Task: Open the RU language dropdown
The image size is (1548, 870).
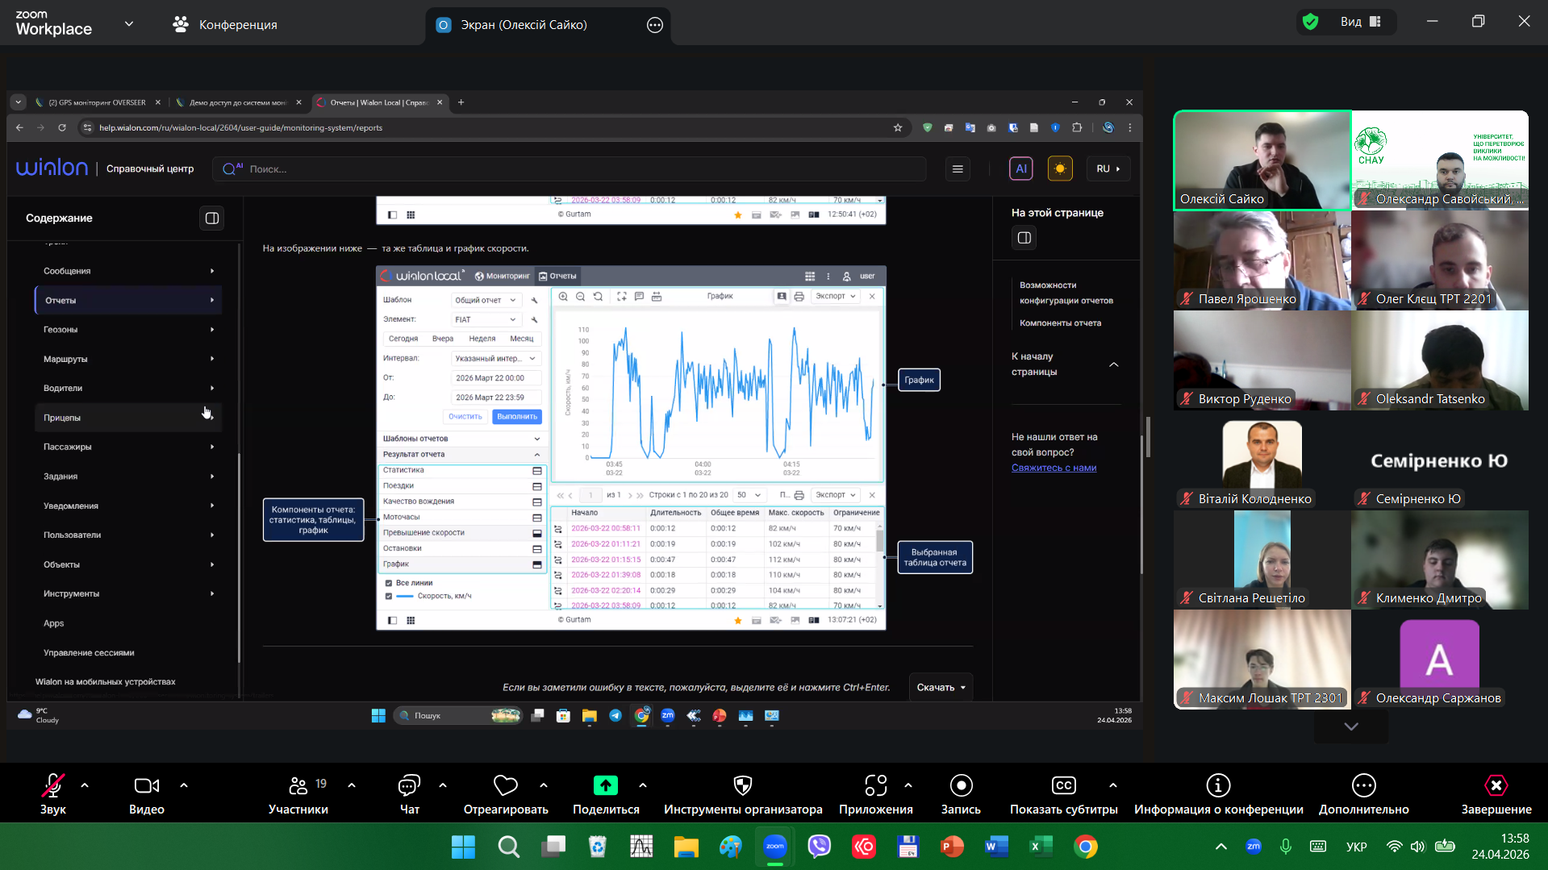Action: coord(1108,169)
